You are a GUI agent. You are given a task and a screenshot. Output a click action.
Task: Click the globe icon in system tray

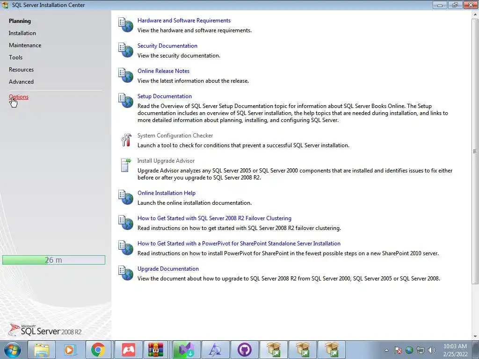(409, 350)
